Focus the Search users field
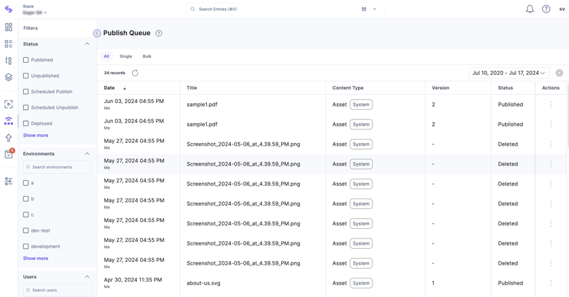The width and height of the screenshot is (569, 297). [x=57, y=290]
